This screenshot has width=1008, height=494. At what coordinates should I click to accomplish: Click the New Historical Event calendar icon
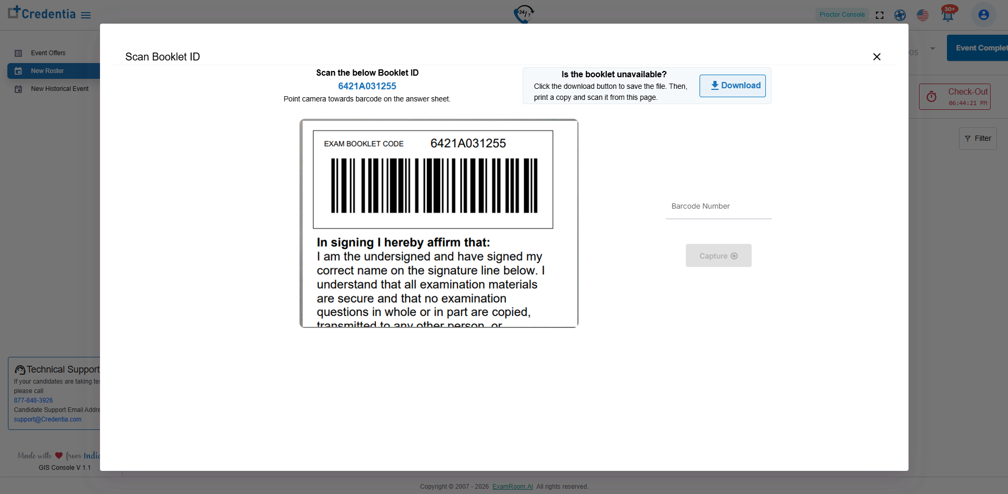[18, 89]
